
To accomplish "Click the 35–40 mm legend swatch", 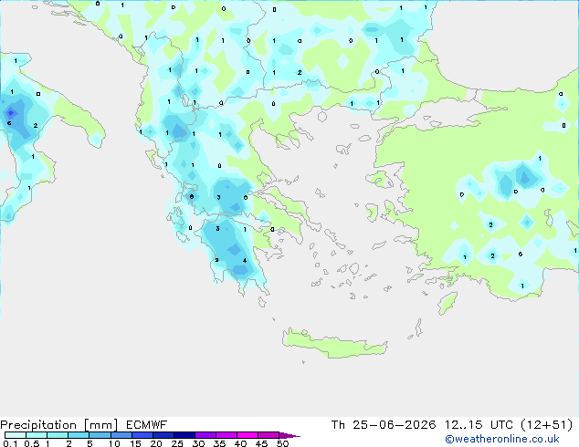I will (x=226, y=435).
